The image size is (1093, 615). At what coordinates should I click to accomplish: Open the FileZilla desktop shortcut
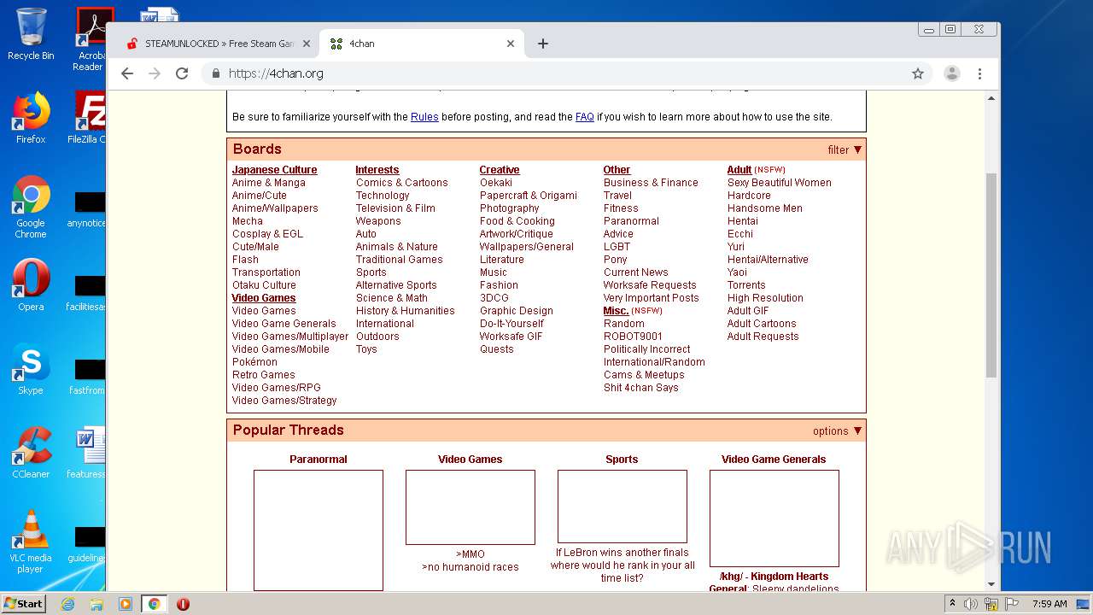88,118
